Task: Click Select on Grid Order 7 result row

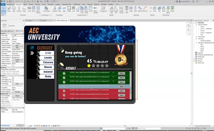Action: 121,91
